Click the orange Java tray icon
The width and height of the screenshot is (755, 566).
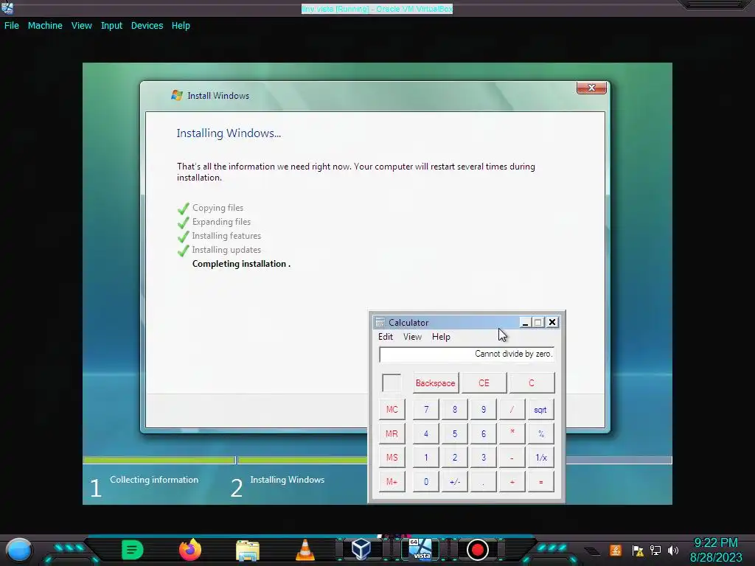coord(616,550)
